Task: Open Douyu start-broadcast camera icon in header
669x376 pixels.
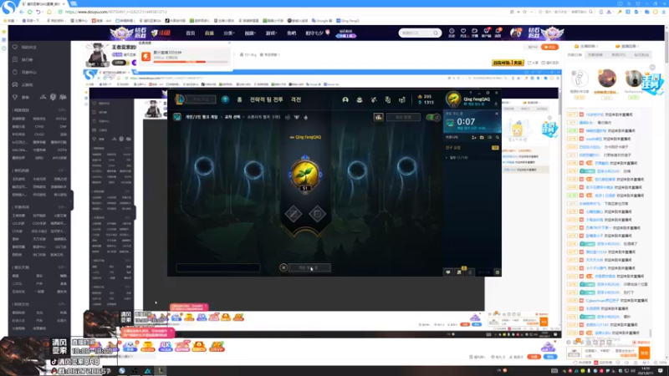Action: click(x=474, y=33)
